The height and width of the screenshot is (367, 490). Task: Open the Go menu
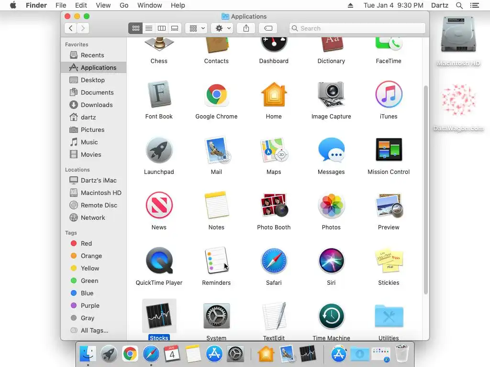(x=124, y=5)
